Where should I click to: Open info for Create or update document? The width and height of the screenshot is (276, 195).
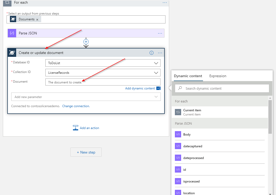coord(151,53)
